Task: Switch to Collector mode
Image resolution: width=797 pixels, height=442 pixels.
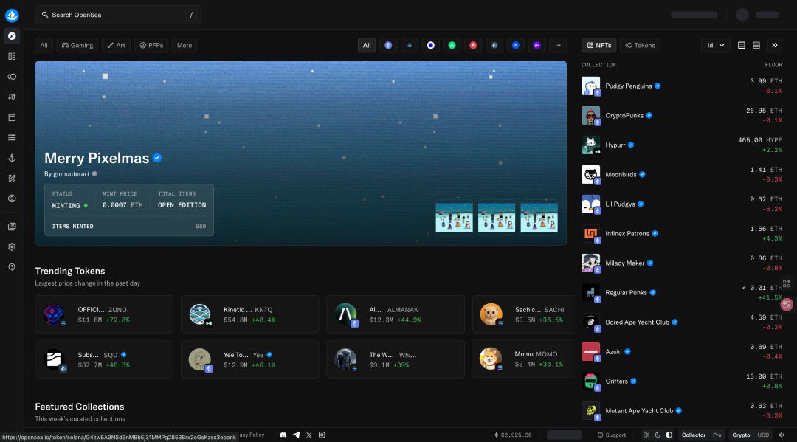Action: tap(693, 435)
